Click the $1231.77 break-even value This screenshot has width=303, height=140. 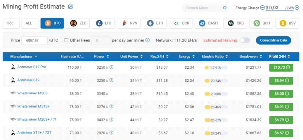tap(254, 67)
